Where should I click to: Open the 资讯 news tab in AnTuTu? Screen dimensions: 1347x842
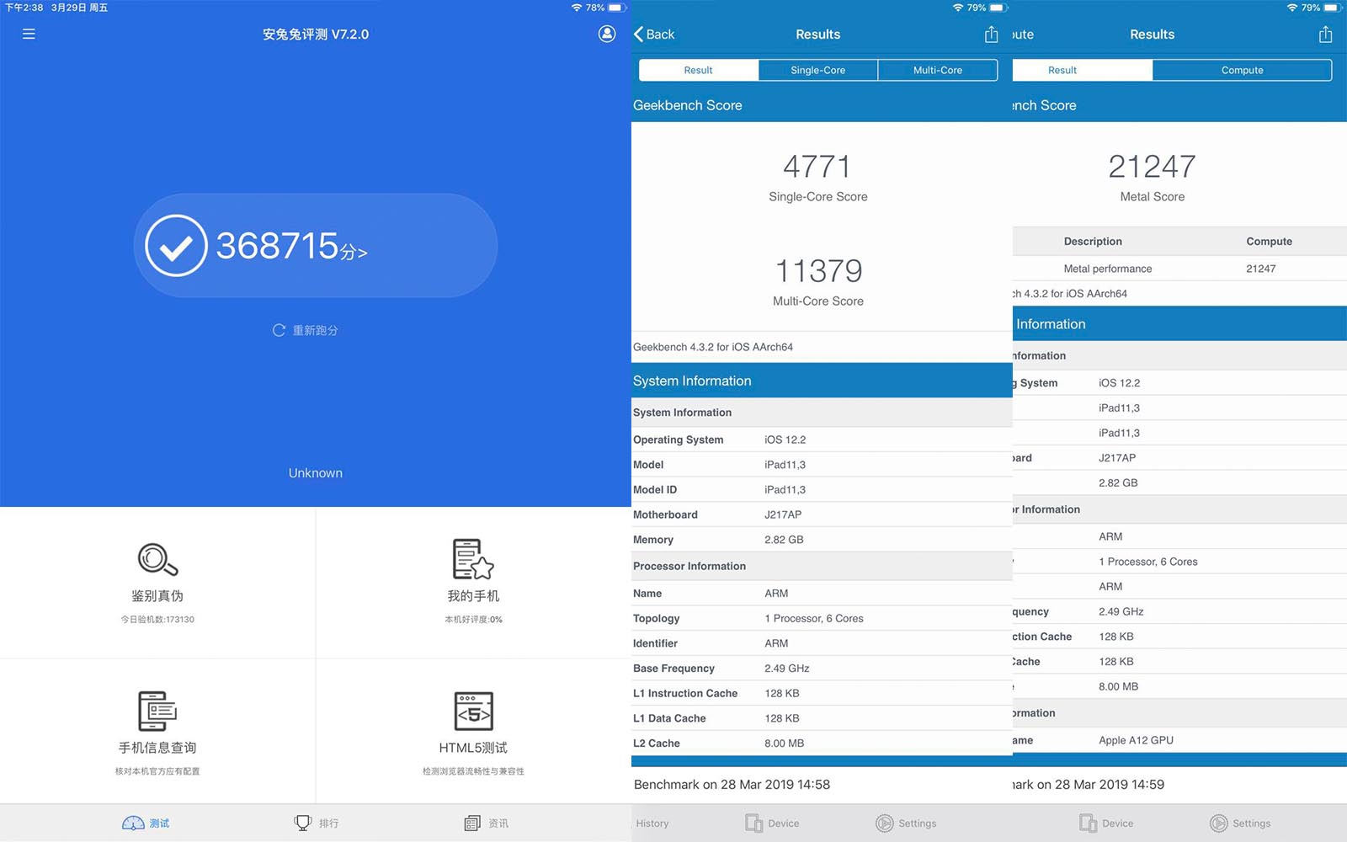point(485,823)
